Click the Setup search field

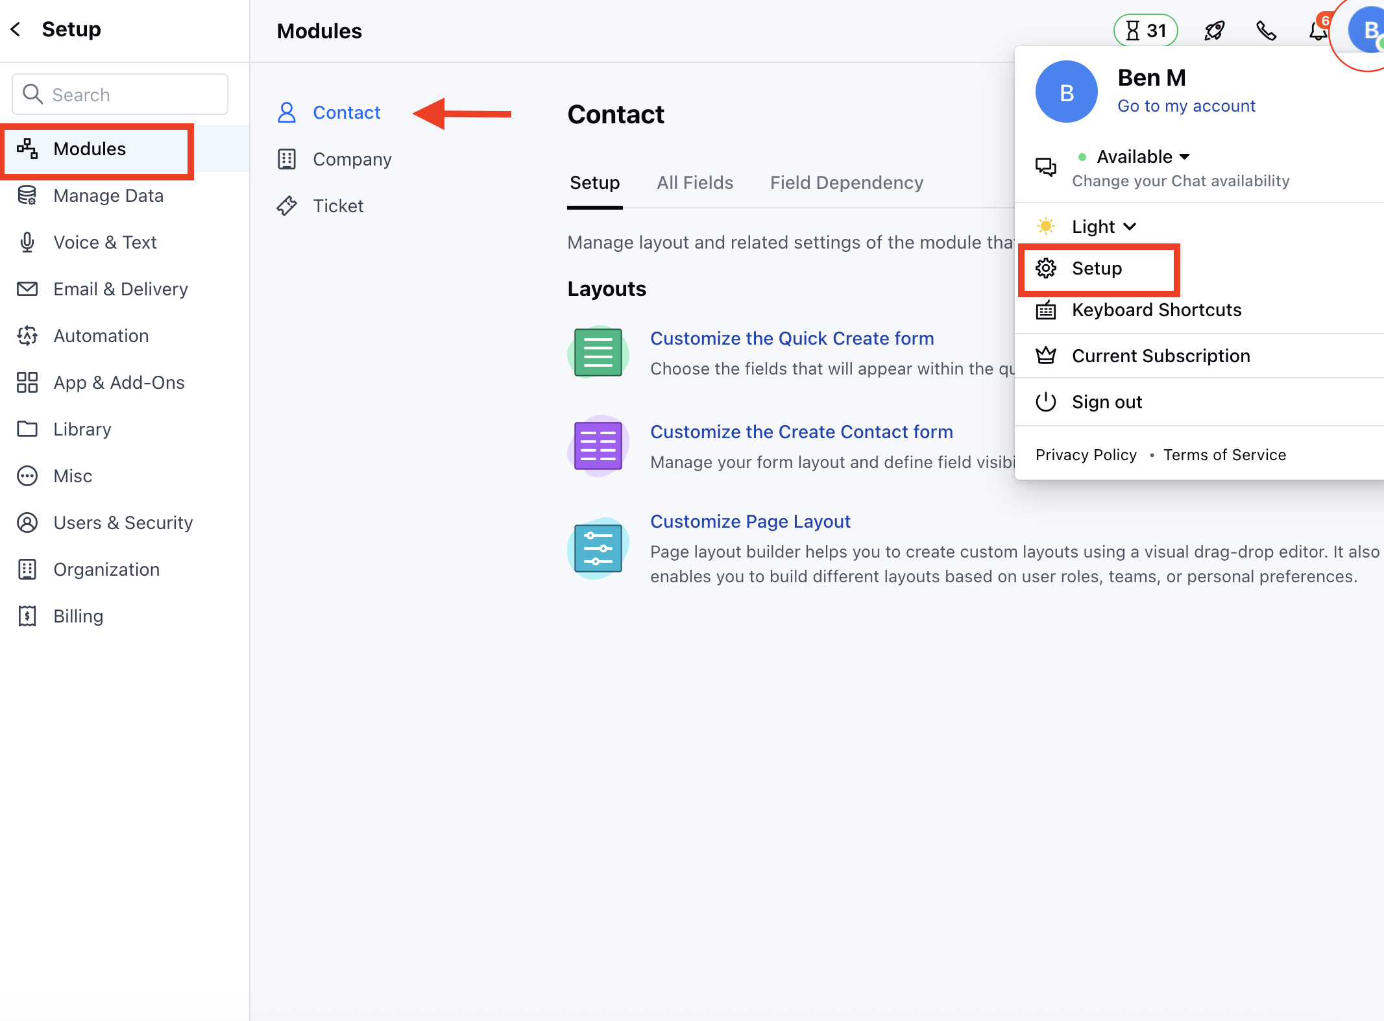click(120, 95)
